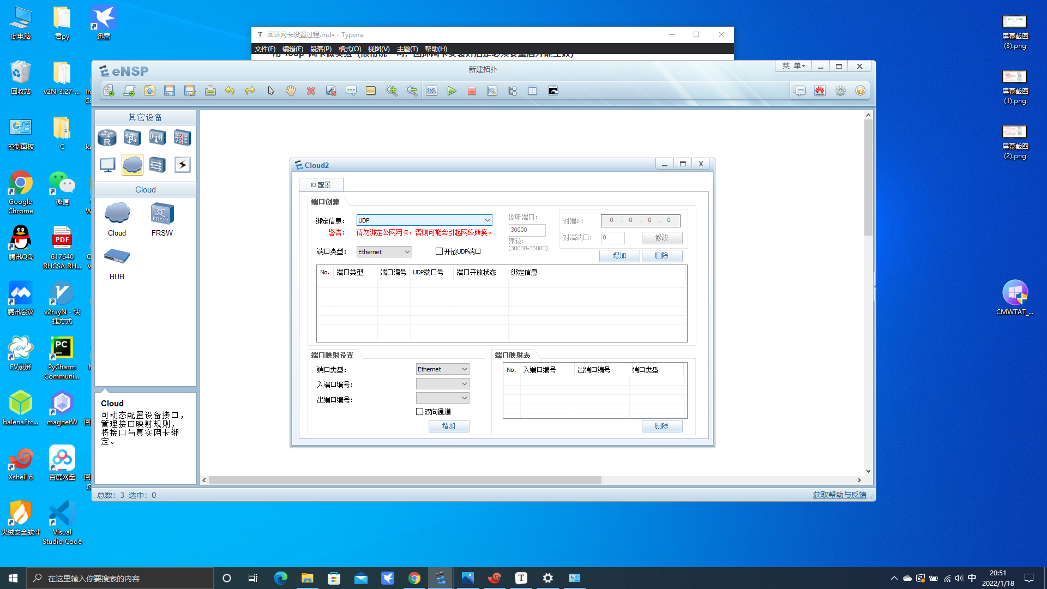
Task: Select the switch device category icon
Action: point(132,137)
